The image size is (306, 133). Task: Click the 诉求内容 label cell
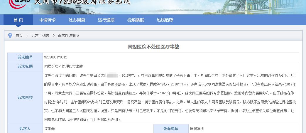(x=25, y=97)
